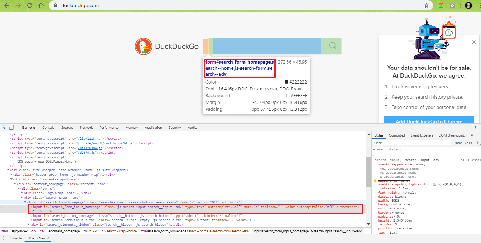The height and width of the screenshot is (243, 481).
Task: Activate the inspect element picker tool
Action: pyautogui.click(x=4, y=128)
